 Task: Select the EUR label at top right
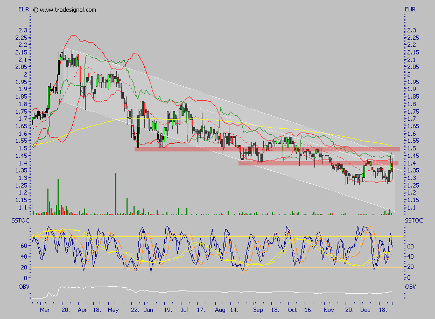[411, 9]
